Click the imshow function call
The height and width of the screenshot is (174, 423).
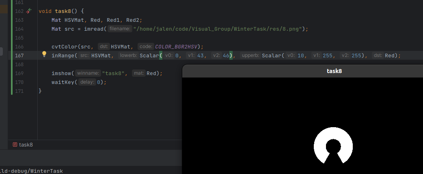(x=61, y=73)
